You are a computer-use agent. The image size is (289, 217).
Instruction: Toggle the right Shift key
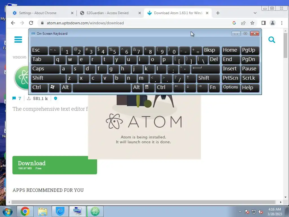208,79
